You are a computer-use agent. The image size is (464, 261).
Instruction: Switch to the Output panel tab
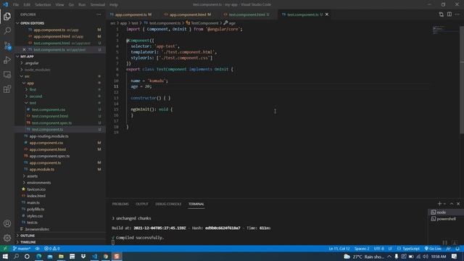pyautogui.click(x=142, y=204)
